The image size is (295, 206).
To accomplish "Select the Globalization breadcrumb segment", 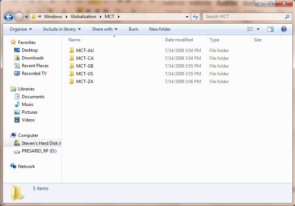I will 83,17.
